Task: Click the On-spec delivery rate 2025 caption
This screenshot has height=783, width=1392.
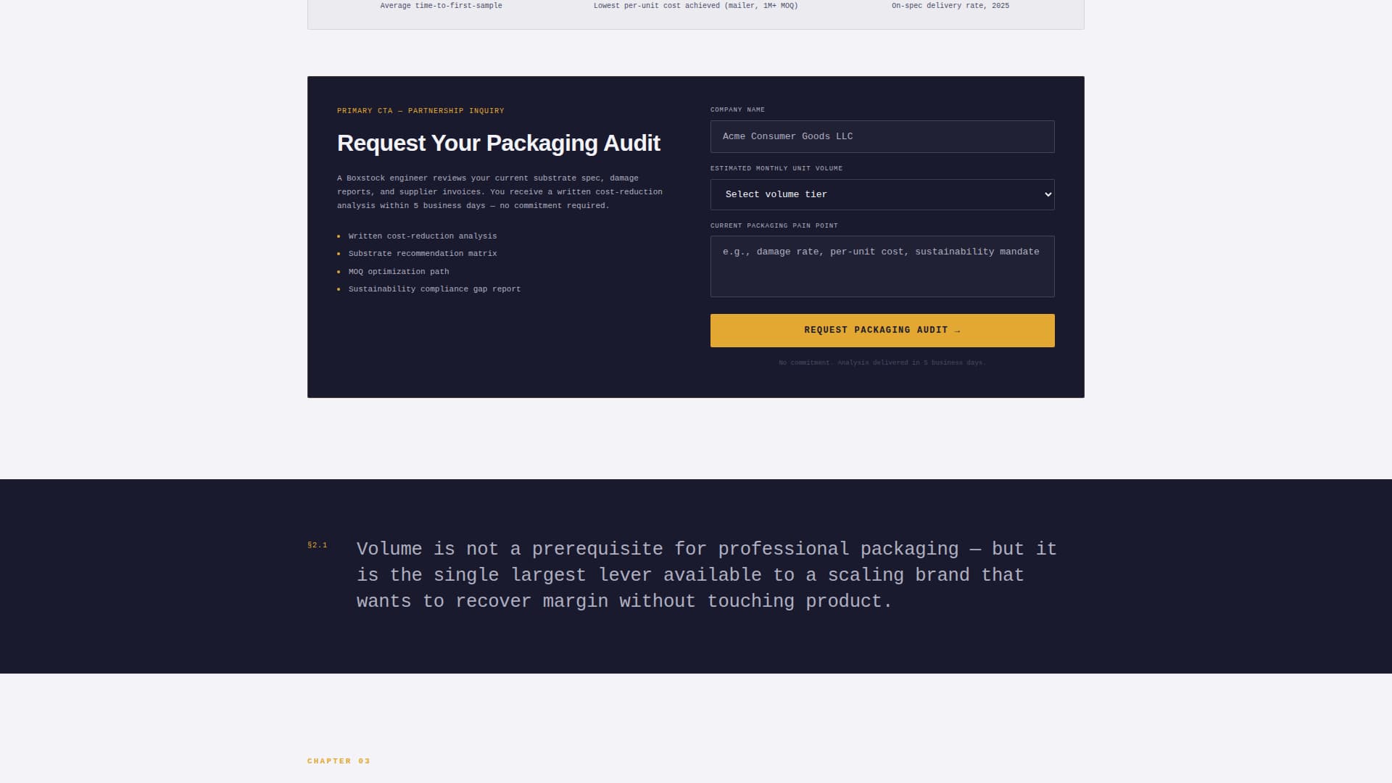Action: pyautogui.click(x=950, y=5)
